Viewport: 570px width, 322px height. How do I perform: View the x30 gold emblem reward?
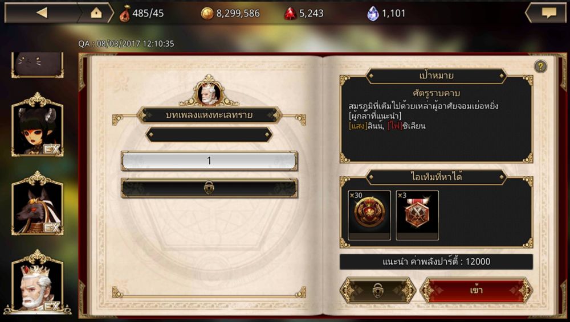click(x=369, y=215)
